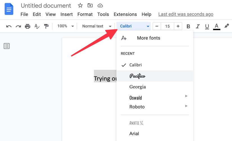232x141 pixels.
Task: Star the Untitled document
Action: coord(80,6)
